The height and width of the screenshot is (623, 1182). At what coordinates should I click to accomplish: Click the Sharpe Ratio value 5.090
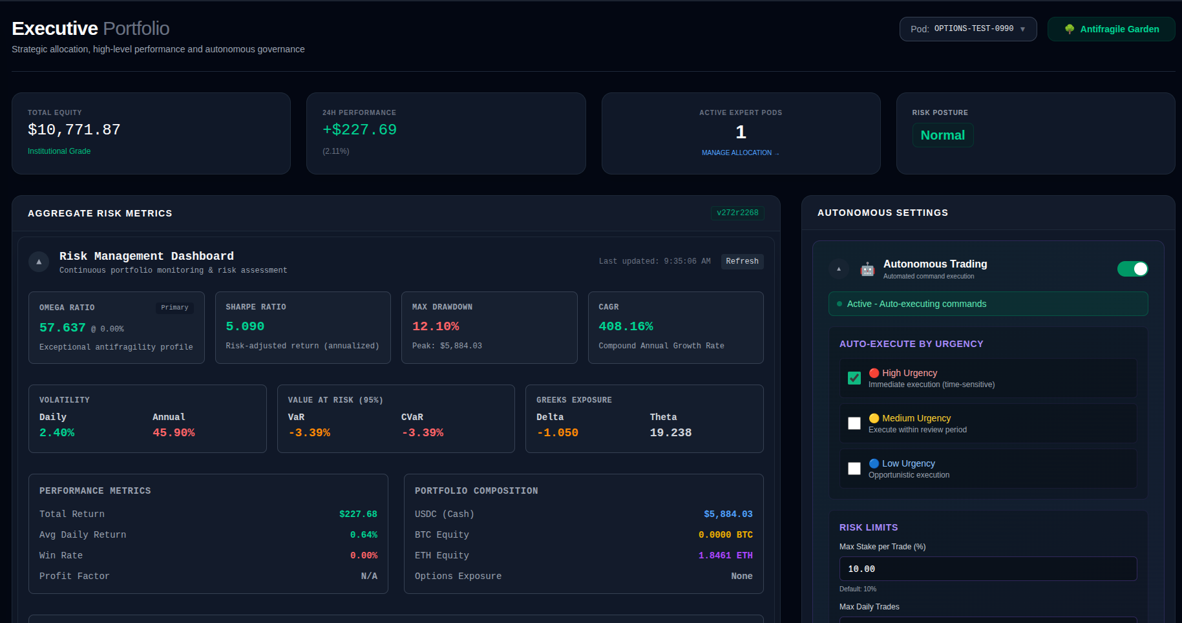(x=245, y=326)
